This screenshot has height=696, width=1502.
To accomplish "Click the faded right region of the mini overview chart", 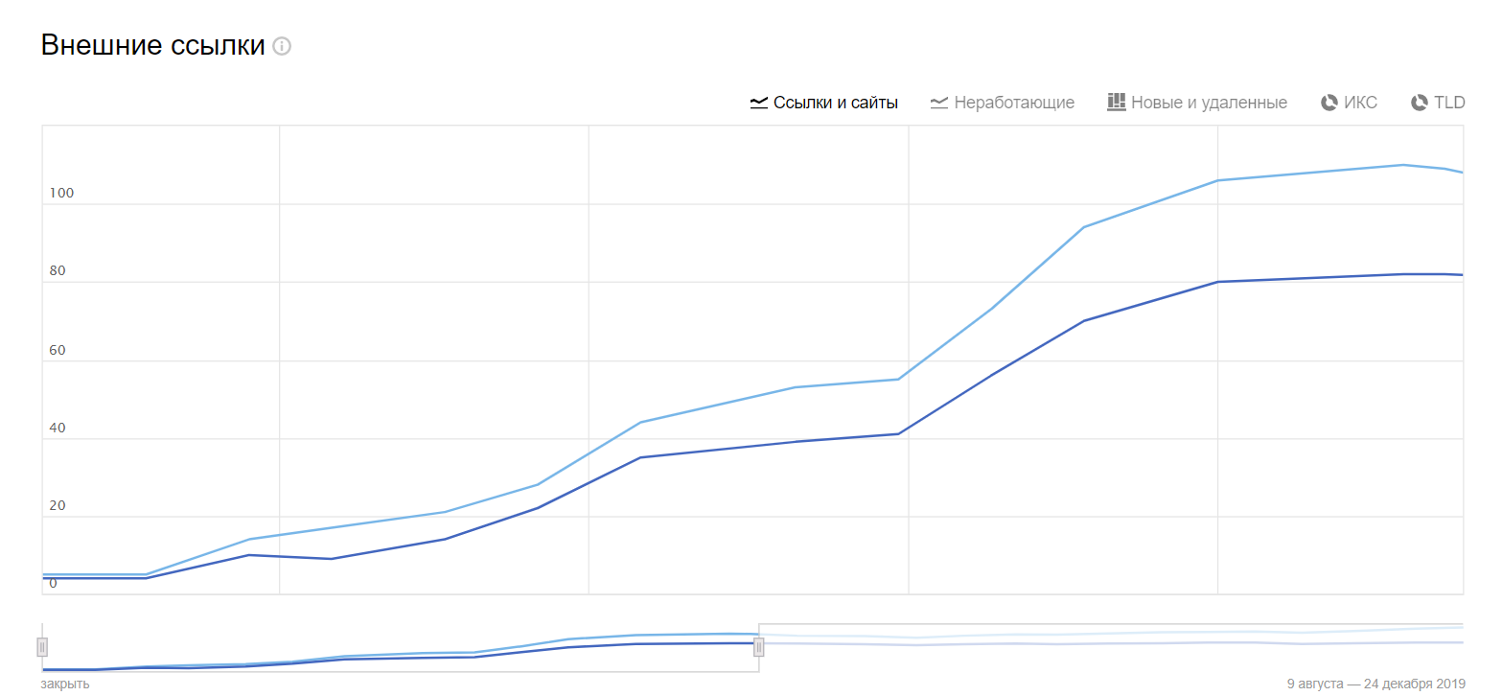I will click(x=1112, y=650).
